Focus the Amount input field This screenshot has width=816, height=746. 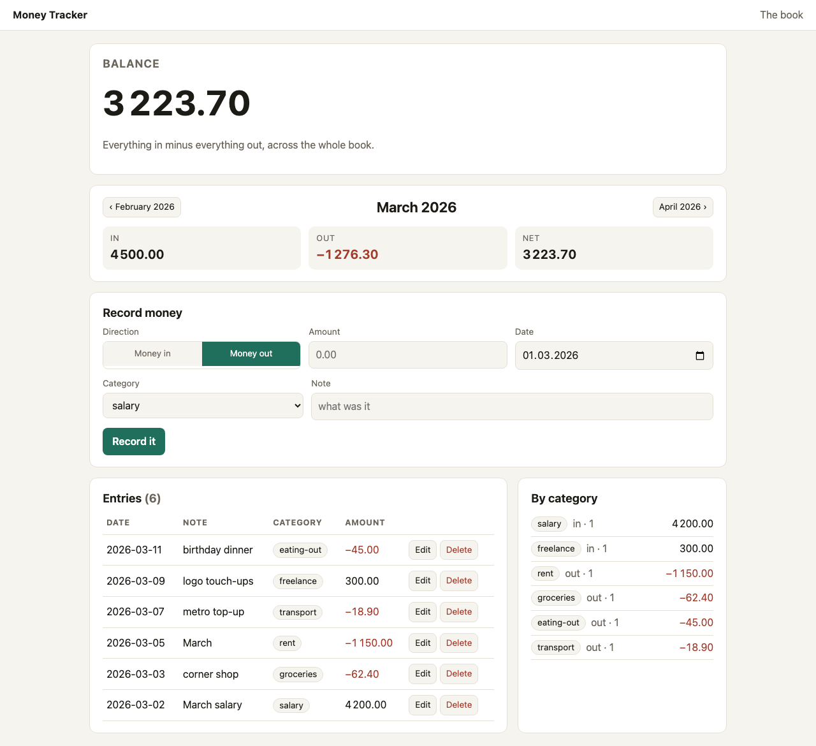pos(408,355)
